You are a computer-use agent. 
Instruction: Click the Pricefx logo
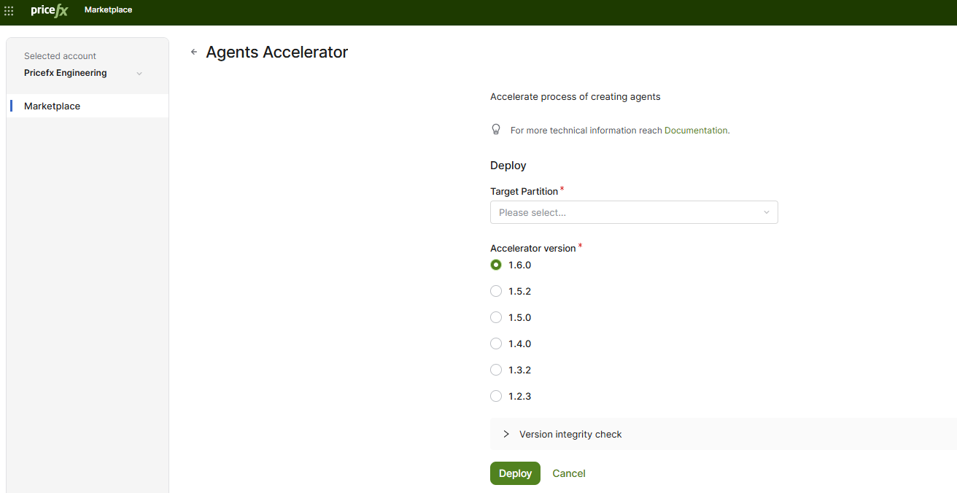[x=49, y=10]
